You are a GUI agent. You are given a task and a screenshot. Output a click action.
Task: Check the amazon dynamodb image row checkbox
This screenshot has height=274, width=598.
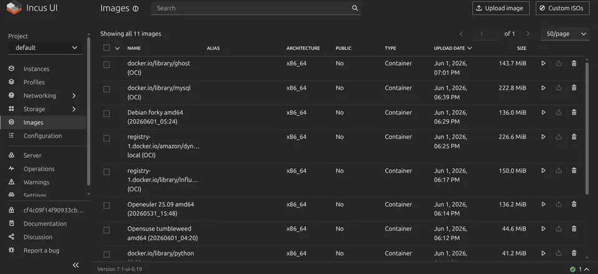pyautogui.click(x=107, y=138)
